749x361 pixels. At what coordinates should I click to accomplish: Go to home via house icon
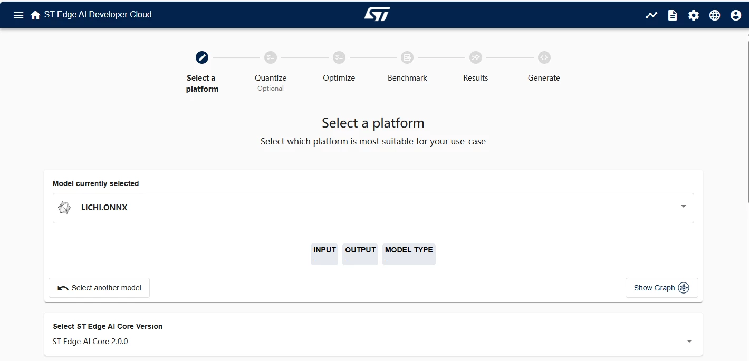coord(35,15)
